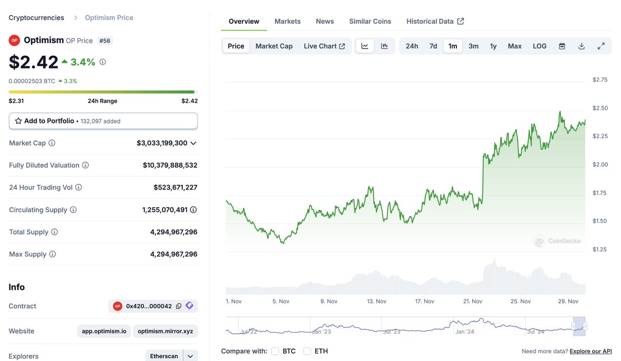Open the Market Cap info tooltip icon
621x361 pixels.
click(x=52, y=143)
